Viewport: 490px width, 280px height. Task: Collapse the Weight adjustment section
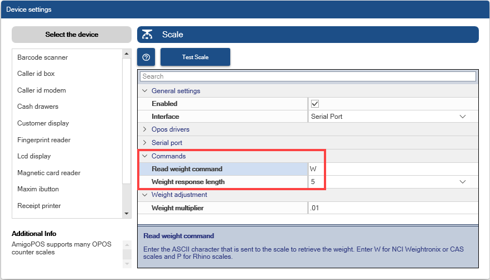click(145, 195)
